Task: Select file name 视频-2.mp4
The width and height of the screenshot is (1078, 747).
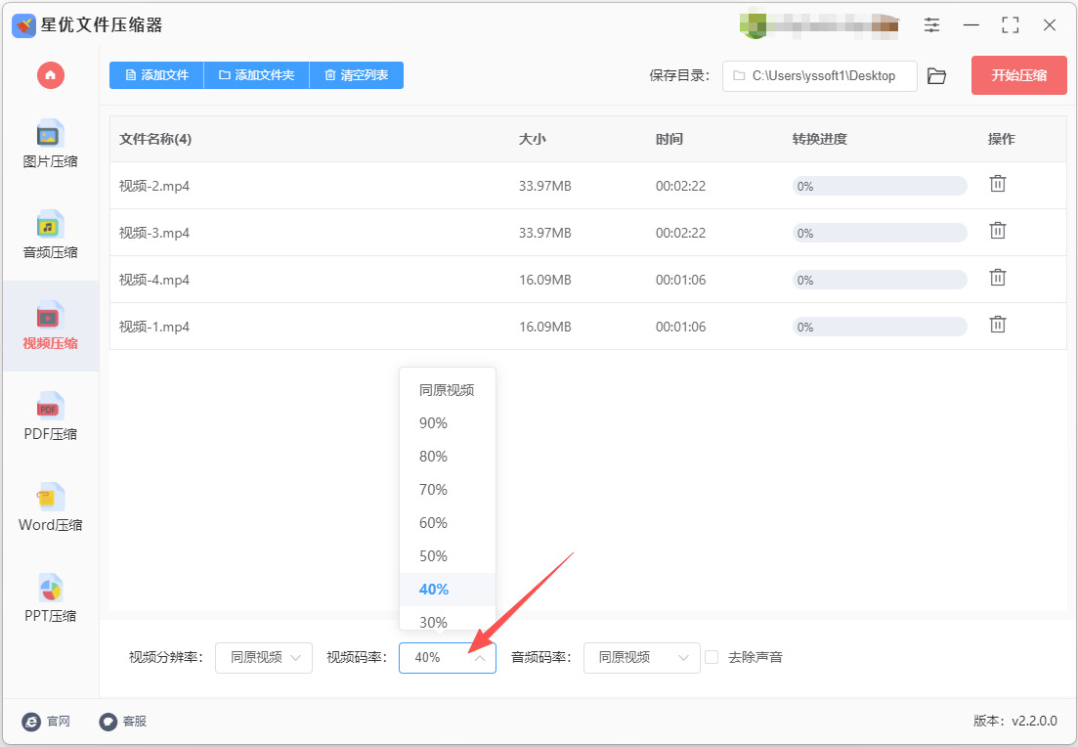Action: tap(154, 186)
